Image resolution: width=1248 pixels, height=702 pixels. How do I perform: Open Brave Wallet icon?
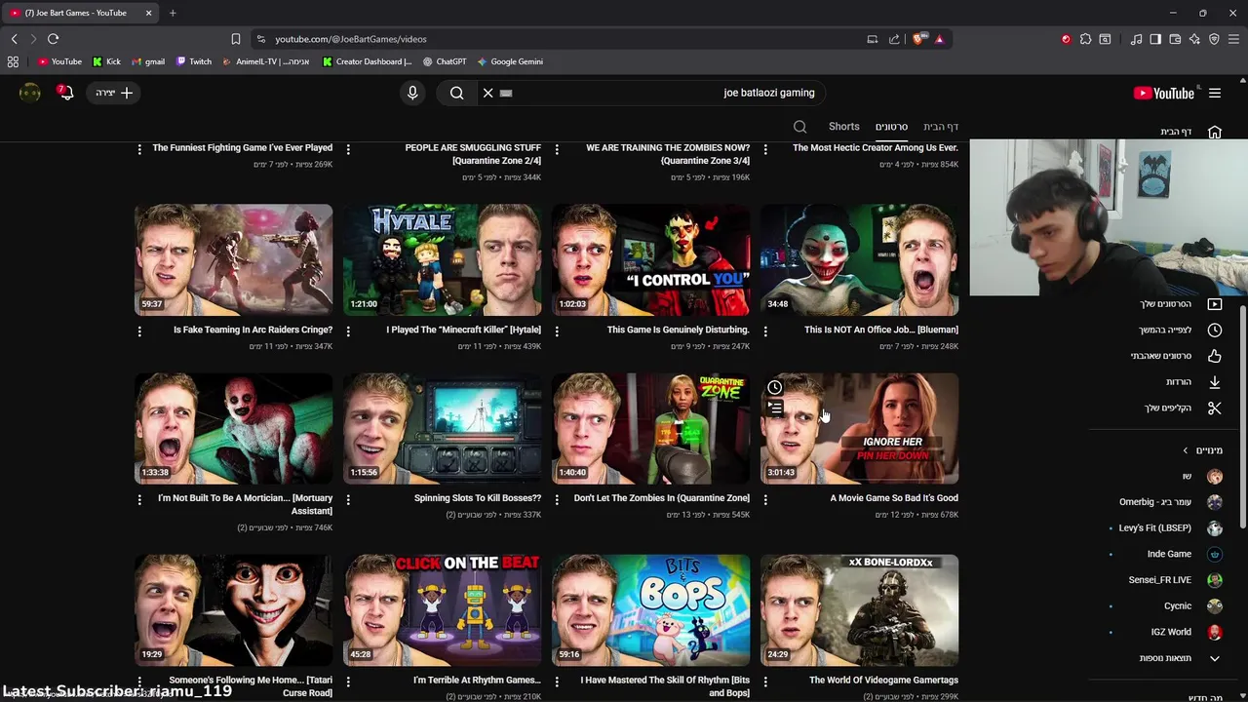pos(1175,39)
